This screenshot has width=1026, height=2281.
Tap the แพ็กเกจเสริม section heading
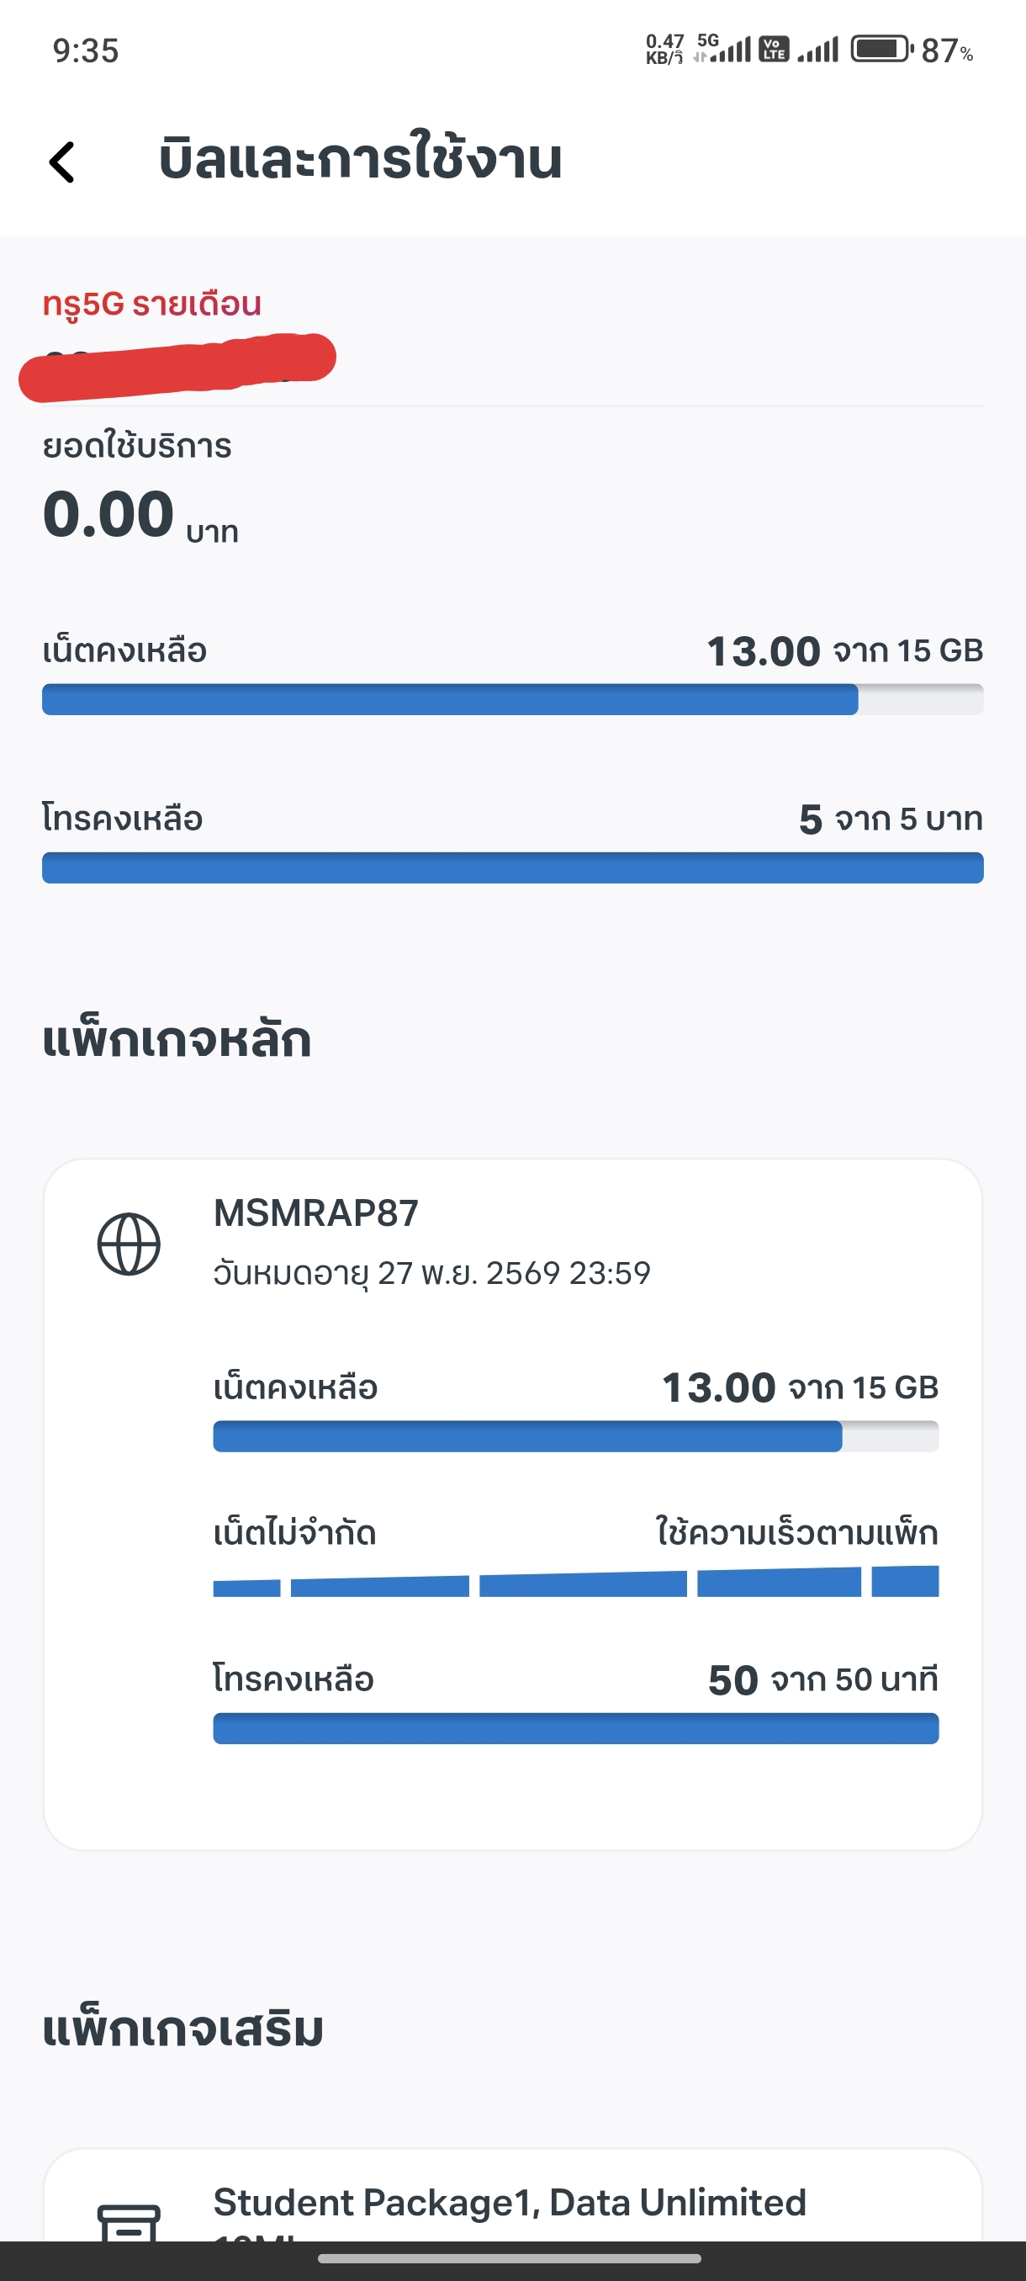click(183, 2029)
